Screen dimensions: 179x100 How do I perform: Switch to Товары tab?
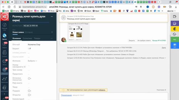pyautogui.click(x=37, y=38)
